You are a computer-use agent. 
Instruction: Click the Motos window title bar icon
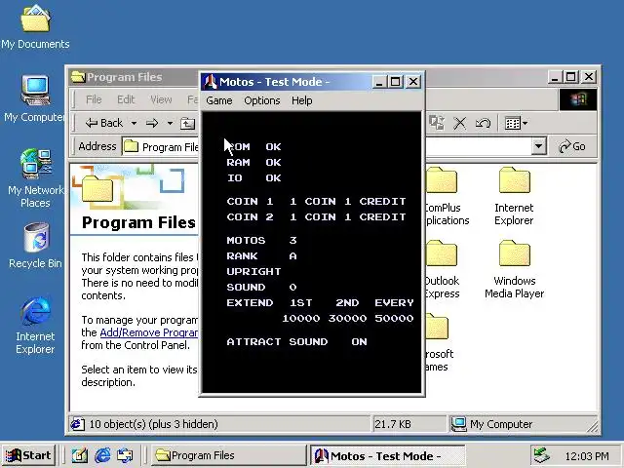pyautogui.click(x=210, y=82)
